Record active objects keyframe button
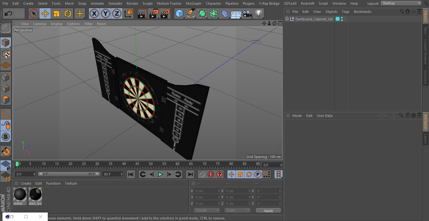Image resolution: width=429 pixels, height=221 pixels. point(202,174)
